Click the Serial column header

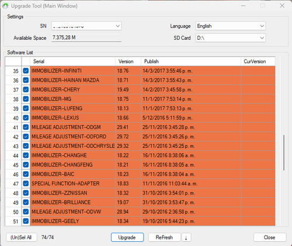coord(72,61)
